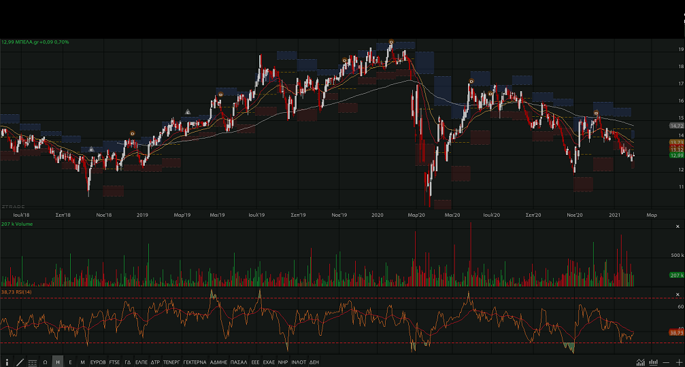Open the Volume indicator label settings
The image size is (685, 367).
tap(17, 224)
